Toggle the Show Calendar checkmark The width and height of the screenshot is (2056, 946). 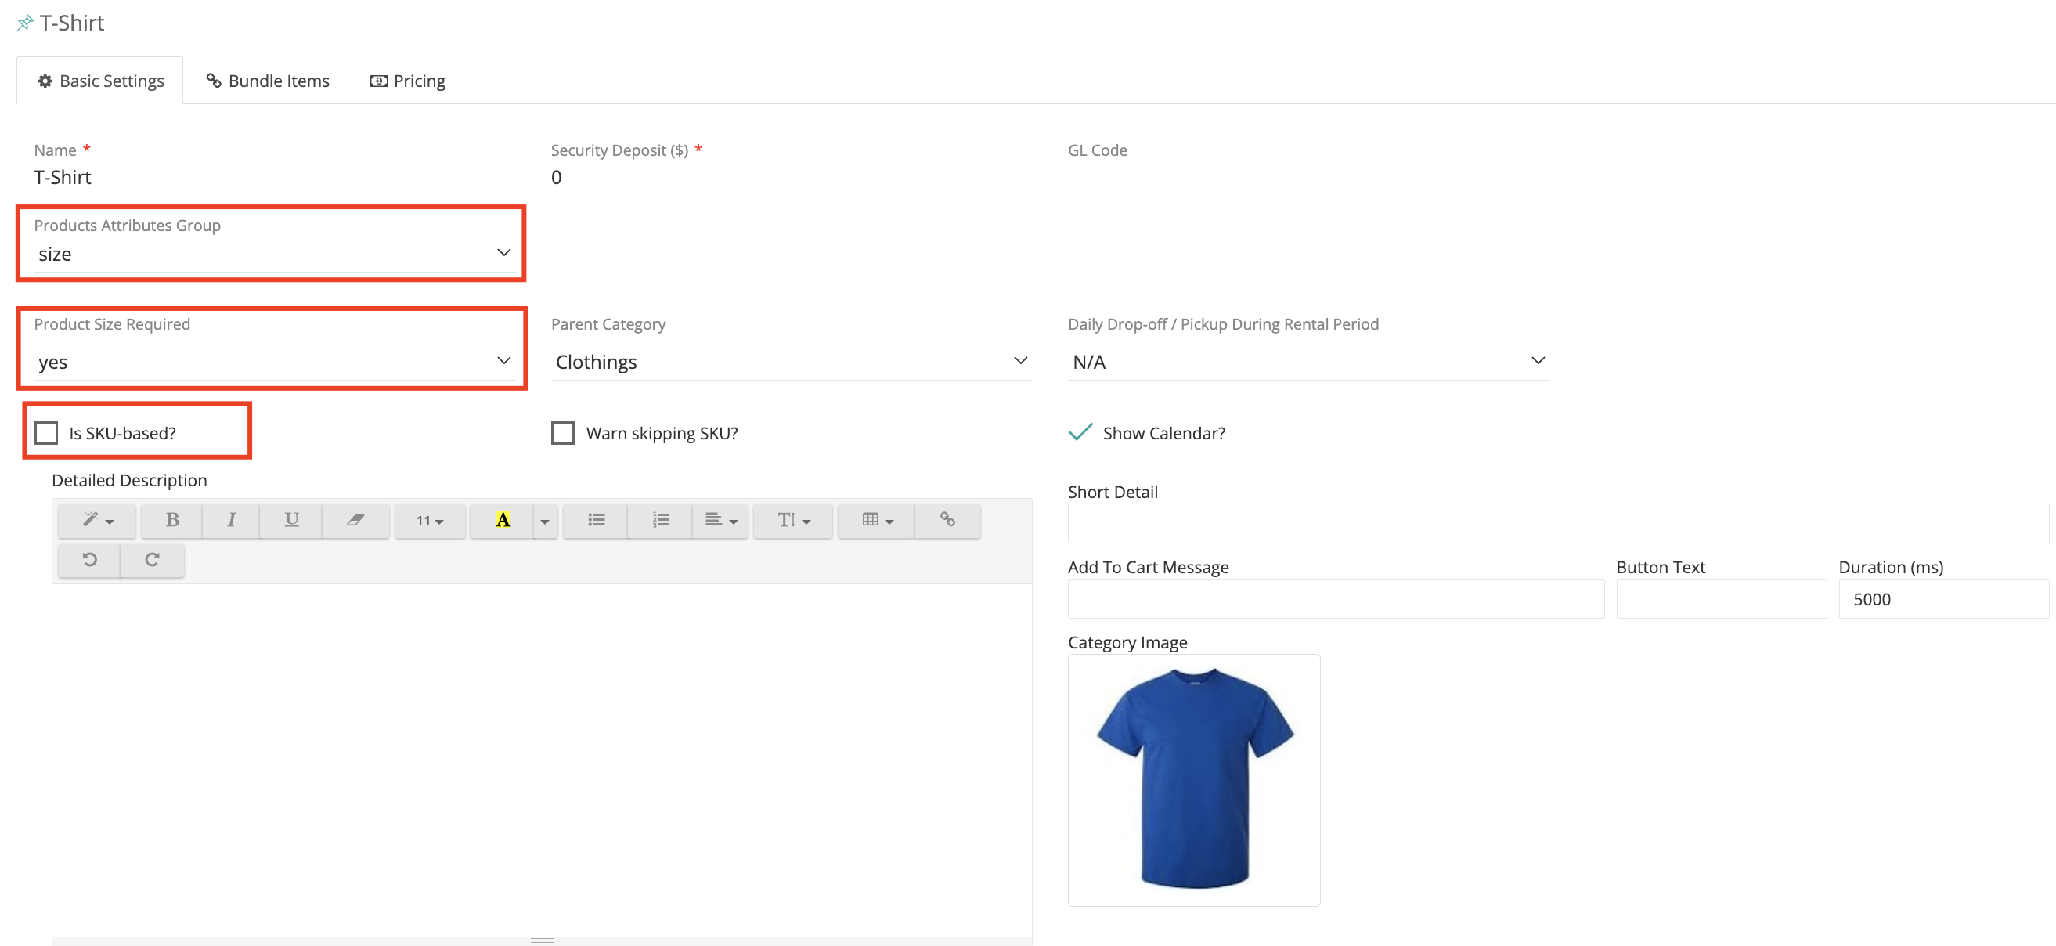click(x=1080, y=433)
